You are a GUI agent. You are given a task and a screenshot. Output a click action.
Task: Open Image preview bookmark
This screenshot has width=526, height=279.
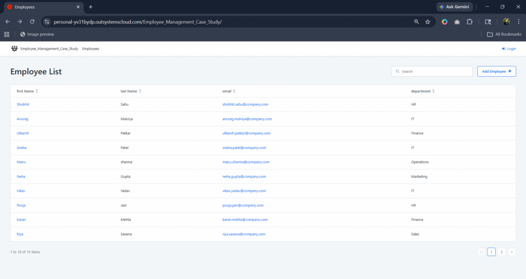tap(37, 34)
